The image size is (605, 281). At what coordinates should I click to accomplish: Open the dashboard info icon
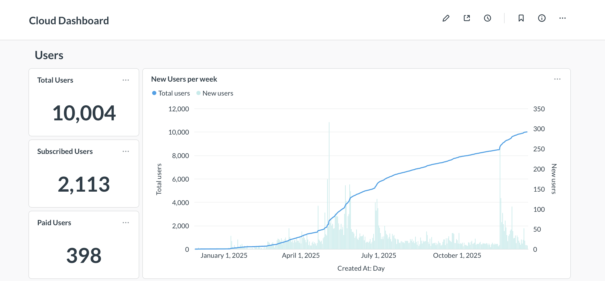click(542, 18)
